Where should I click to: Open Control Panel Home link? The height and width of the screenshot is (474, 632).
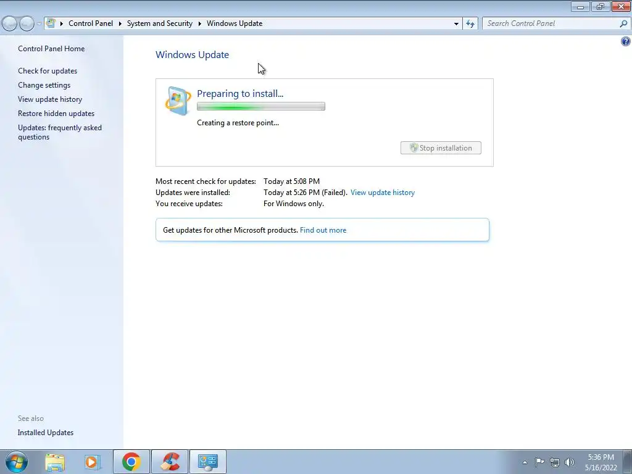tap(51, 49)
